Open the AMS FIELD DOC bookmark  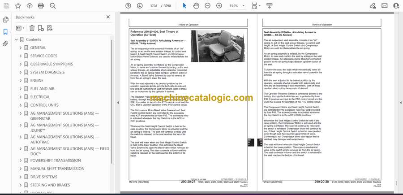[x=70, y=151]
